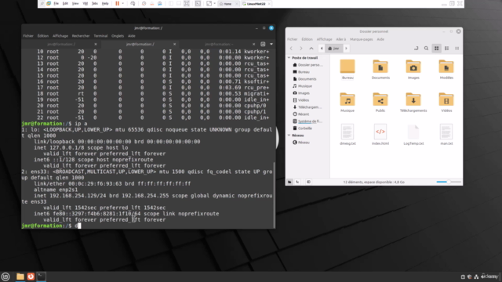Open Rechercher menu in terminal window
Viewport: 502px width, 282px height.
pyautogui.click(x=81, y=36)
